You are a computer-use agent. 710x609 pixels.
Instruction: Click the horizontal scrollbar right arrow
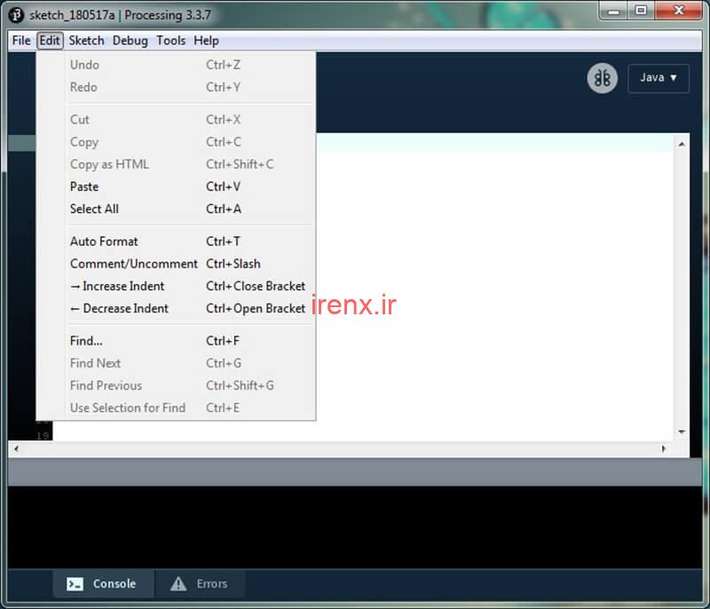664,449
